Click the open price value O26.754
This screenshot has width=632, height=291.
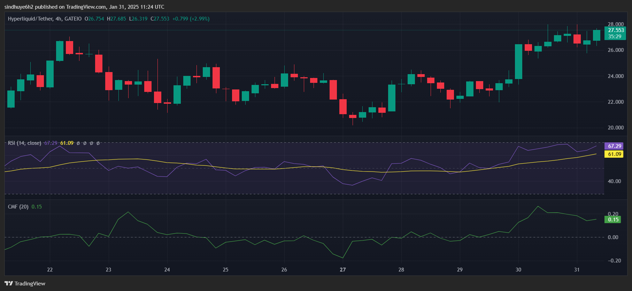tap(94, 19)
